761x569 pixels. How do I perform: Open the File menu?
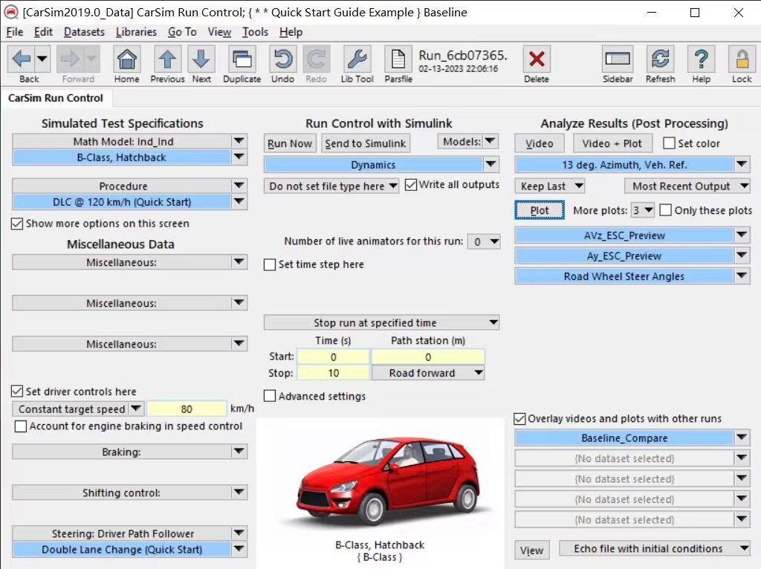pyautogui.click(x=15, y=32)
